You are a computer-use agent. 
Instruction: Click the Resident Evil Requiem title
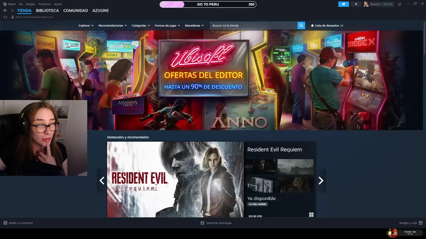[275, 150]
